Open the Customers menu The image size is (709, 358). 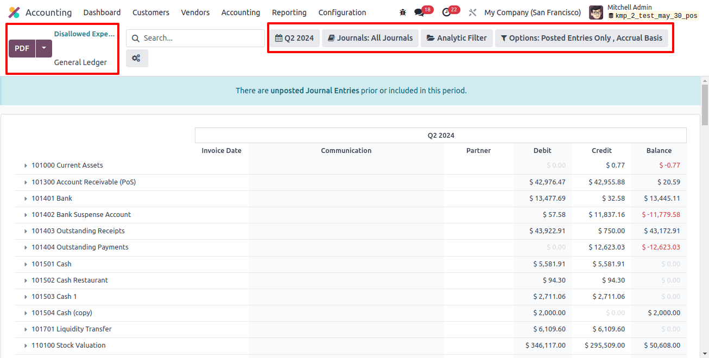[151, 12]
